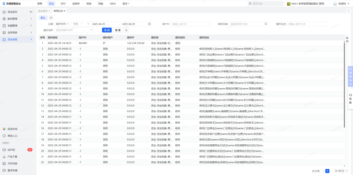This screenshot has height=175, width=353.
Task: Open the 操作时间 date type dropdown
Action: (62, 24)
